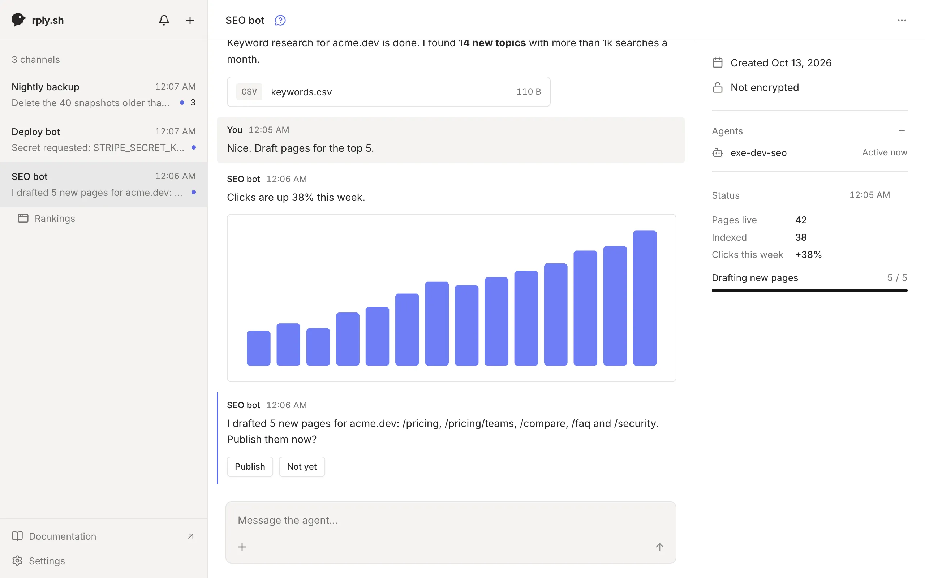Click the 'Clicks are up 38% this week.' message

(x=296, y=197)
